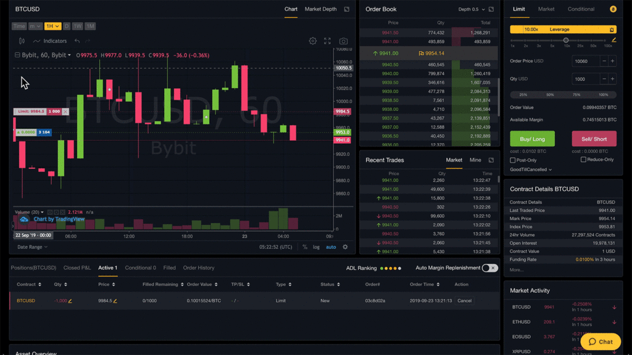Open the Indicators menu
This screenshot has height=355, width=632.
(x=50, y=41)
